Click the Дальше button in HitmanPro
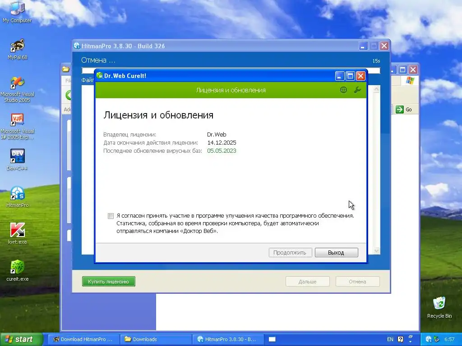Image resolution: width=462 pixels, height=346 pixels. point(307,282)
